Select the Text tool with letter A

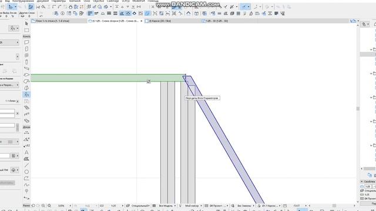pyautogui.click(x=26, y=152)
